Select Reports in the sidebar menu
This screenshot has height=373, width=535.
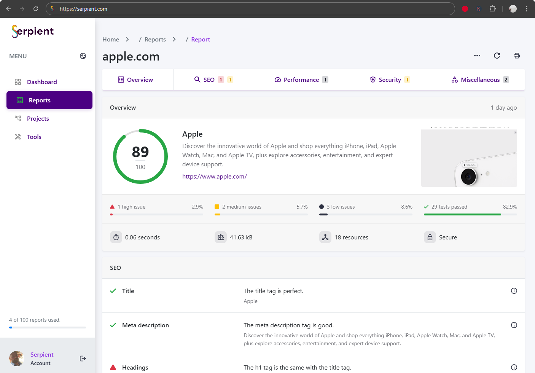click(49, 100)
